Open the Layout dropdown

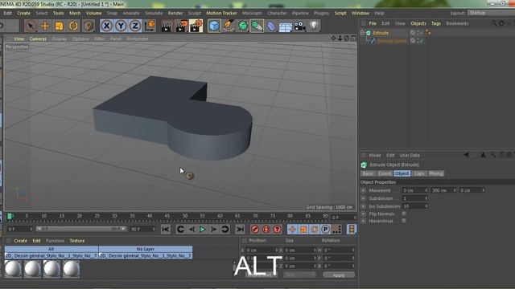pos(491,13)
